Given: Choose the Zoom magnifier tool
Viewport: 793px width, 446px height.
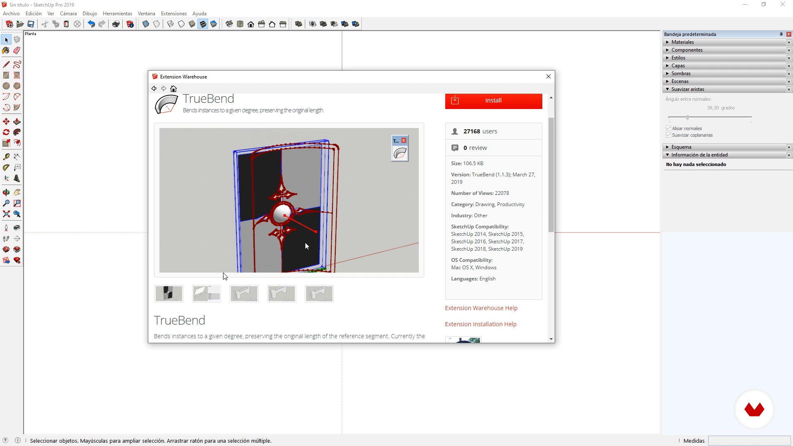Looking at the screenshot, I should coord(6,203).
